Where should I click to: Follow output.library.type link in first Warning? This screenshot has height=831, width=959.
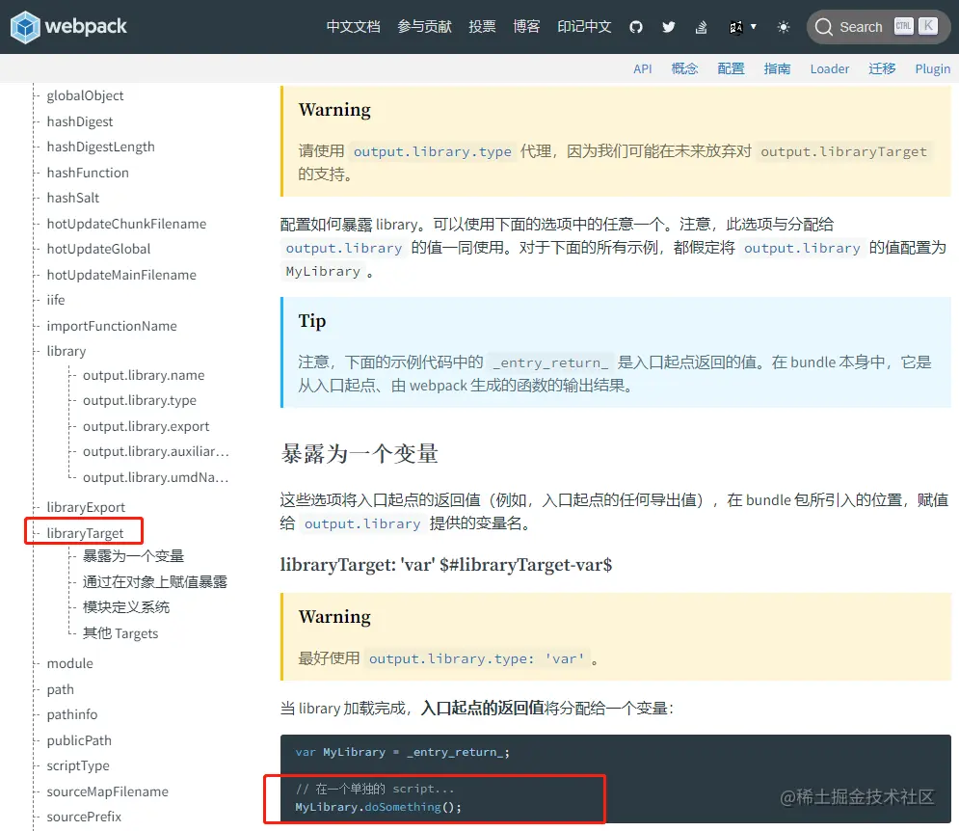(x=433, y=151)
